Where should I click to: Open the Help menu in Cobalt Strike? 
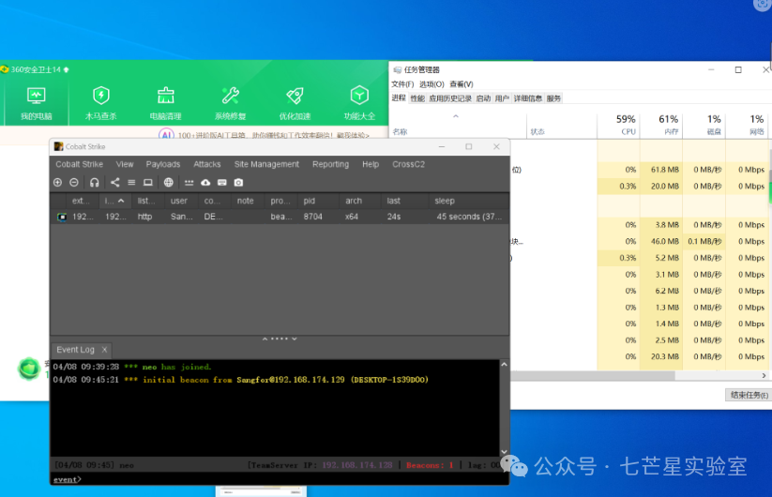(371, 164)
